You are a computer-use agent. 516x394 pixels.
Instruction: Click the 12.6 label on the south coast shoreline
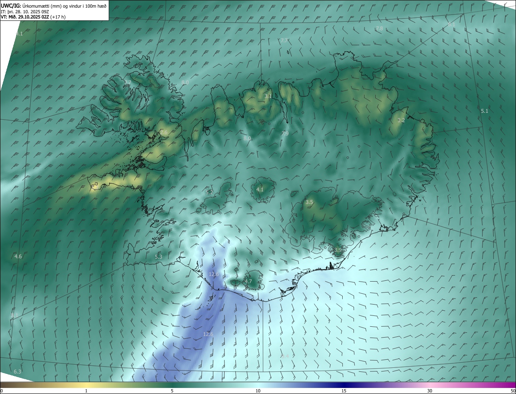click(214, 274)
